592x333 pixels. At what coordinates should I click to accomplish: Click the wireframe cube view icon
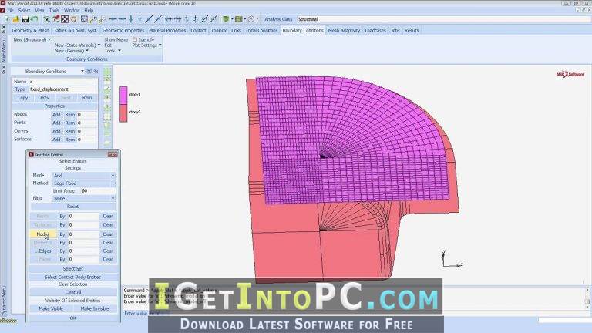[251, 18]
